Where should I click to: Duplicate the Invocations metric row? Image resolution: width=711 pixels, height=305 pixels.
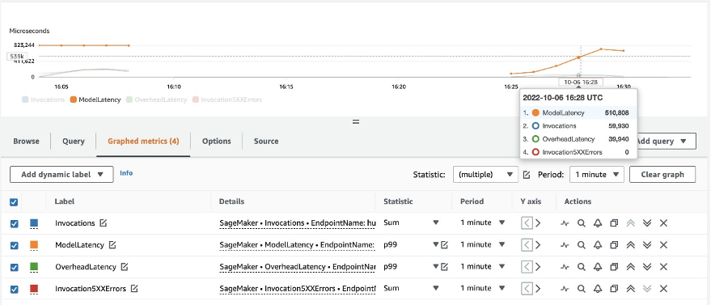pyautogui.click(x=614, y=223)
